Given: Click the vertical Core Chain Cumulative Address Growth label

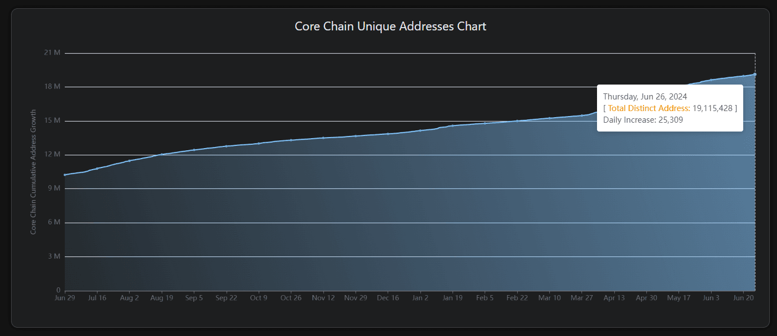Looking at the screenshot, I should (x=32, y=171).
